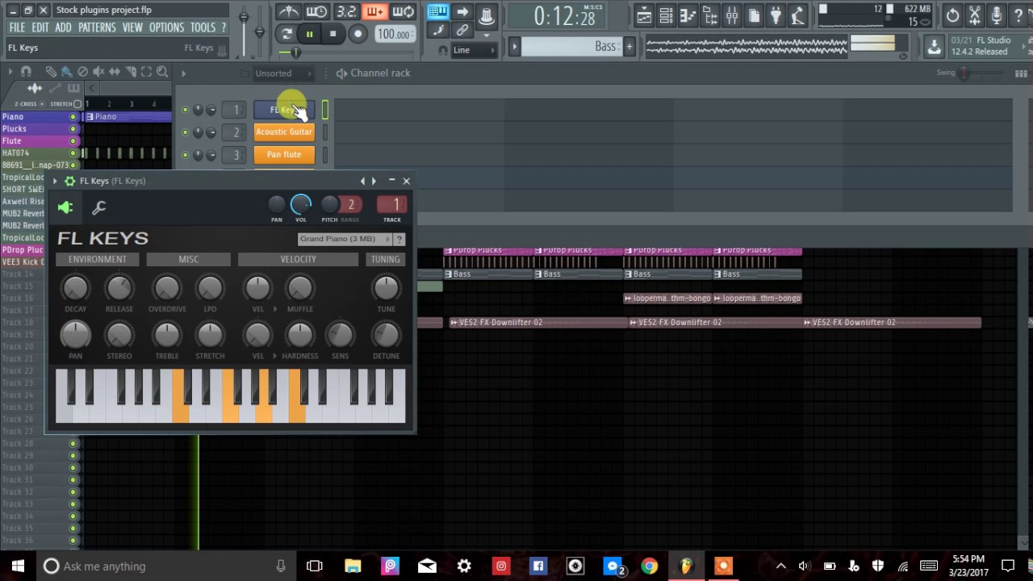Open the FILE menu
The height and width of the screenshot is (581, 1033).
[17, 27]
